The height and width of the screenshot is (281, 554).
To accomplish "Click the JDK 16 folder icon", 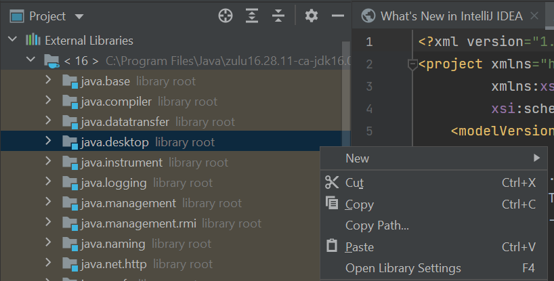I will (51, 61).
